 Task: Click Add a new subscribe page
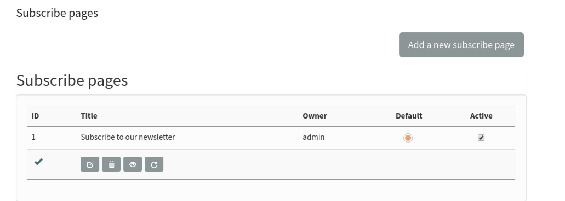[x=461, y=45]
